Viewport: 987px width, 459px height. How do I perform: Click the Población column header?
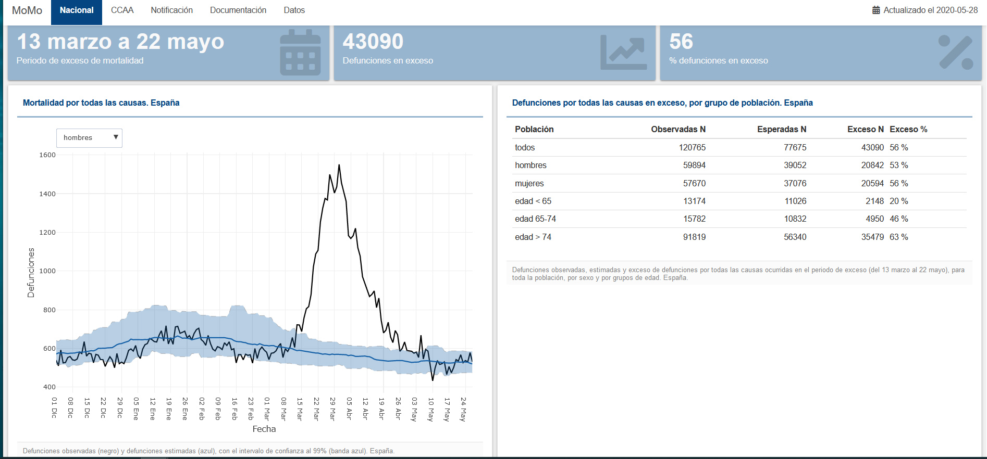tap(534, 129)
